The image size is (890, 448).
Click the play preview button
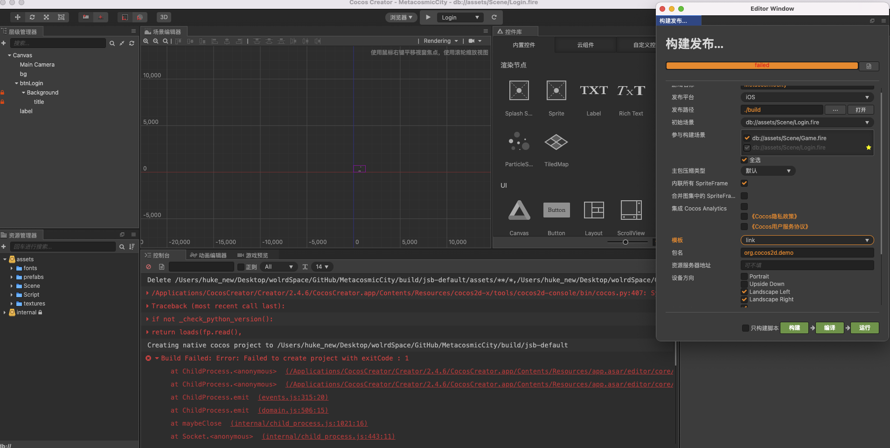(x=428, y=17)
